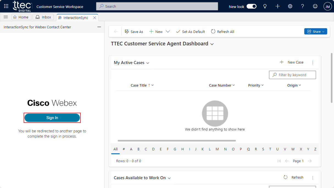Expand the TTEC dashboard selector chevron

pyautogui.click(x=212, y=44)
